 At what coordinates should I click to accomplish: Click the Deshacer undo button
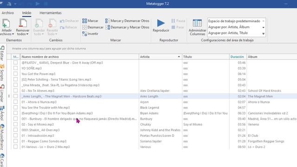[69, 21]
